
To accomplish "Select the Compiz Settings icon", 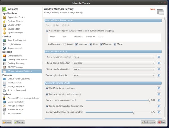I will [4, 56].
